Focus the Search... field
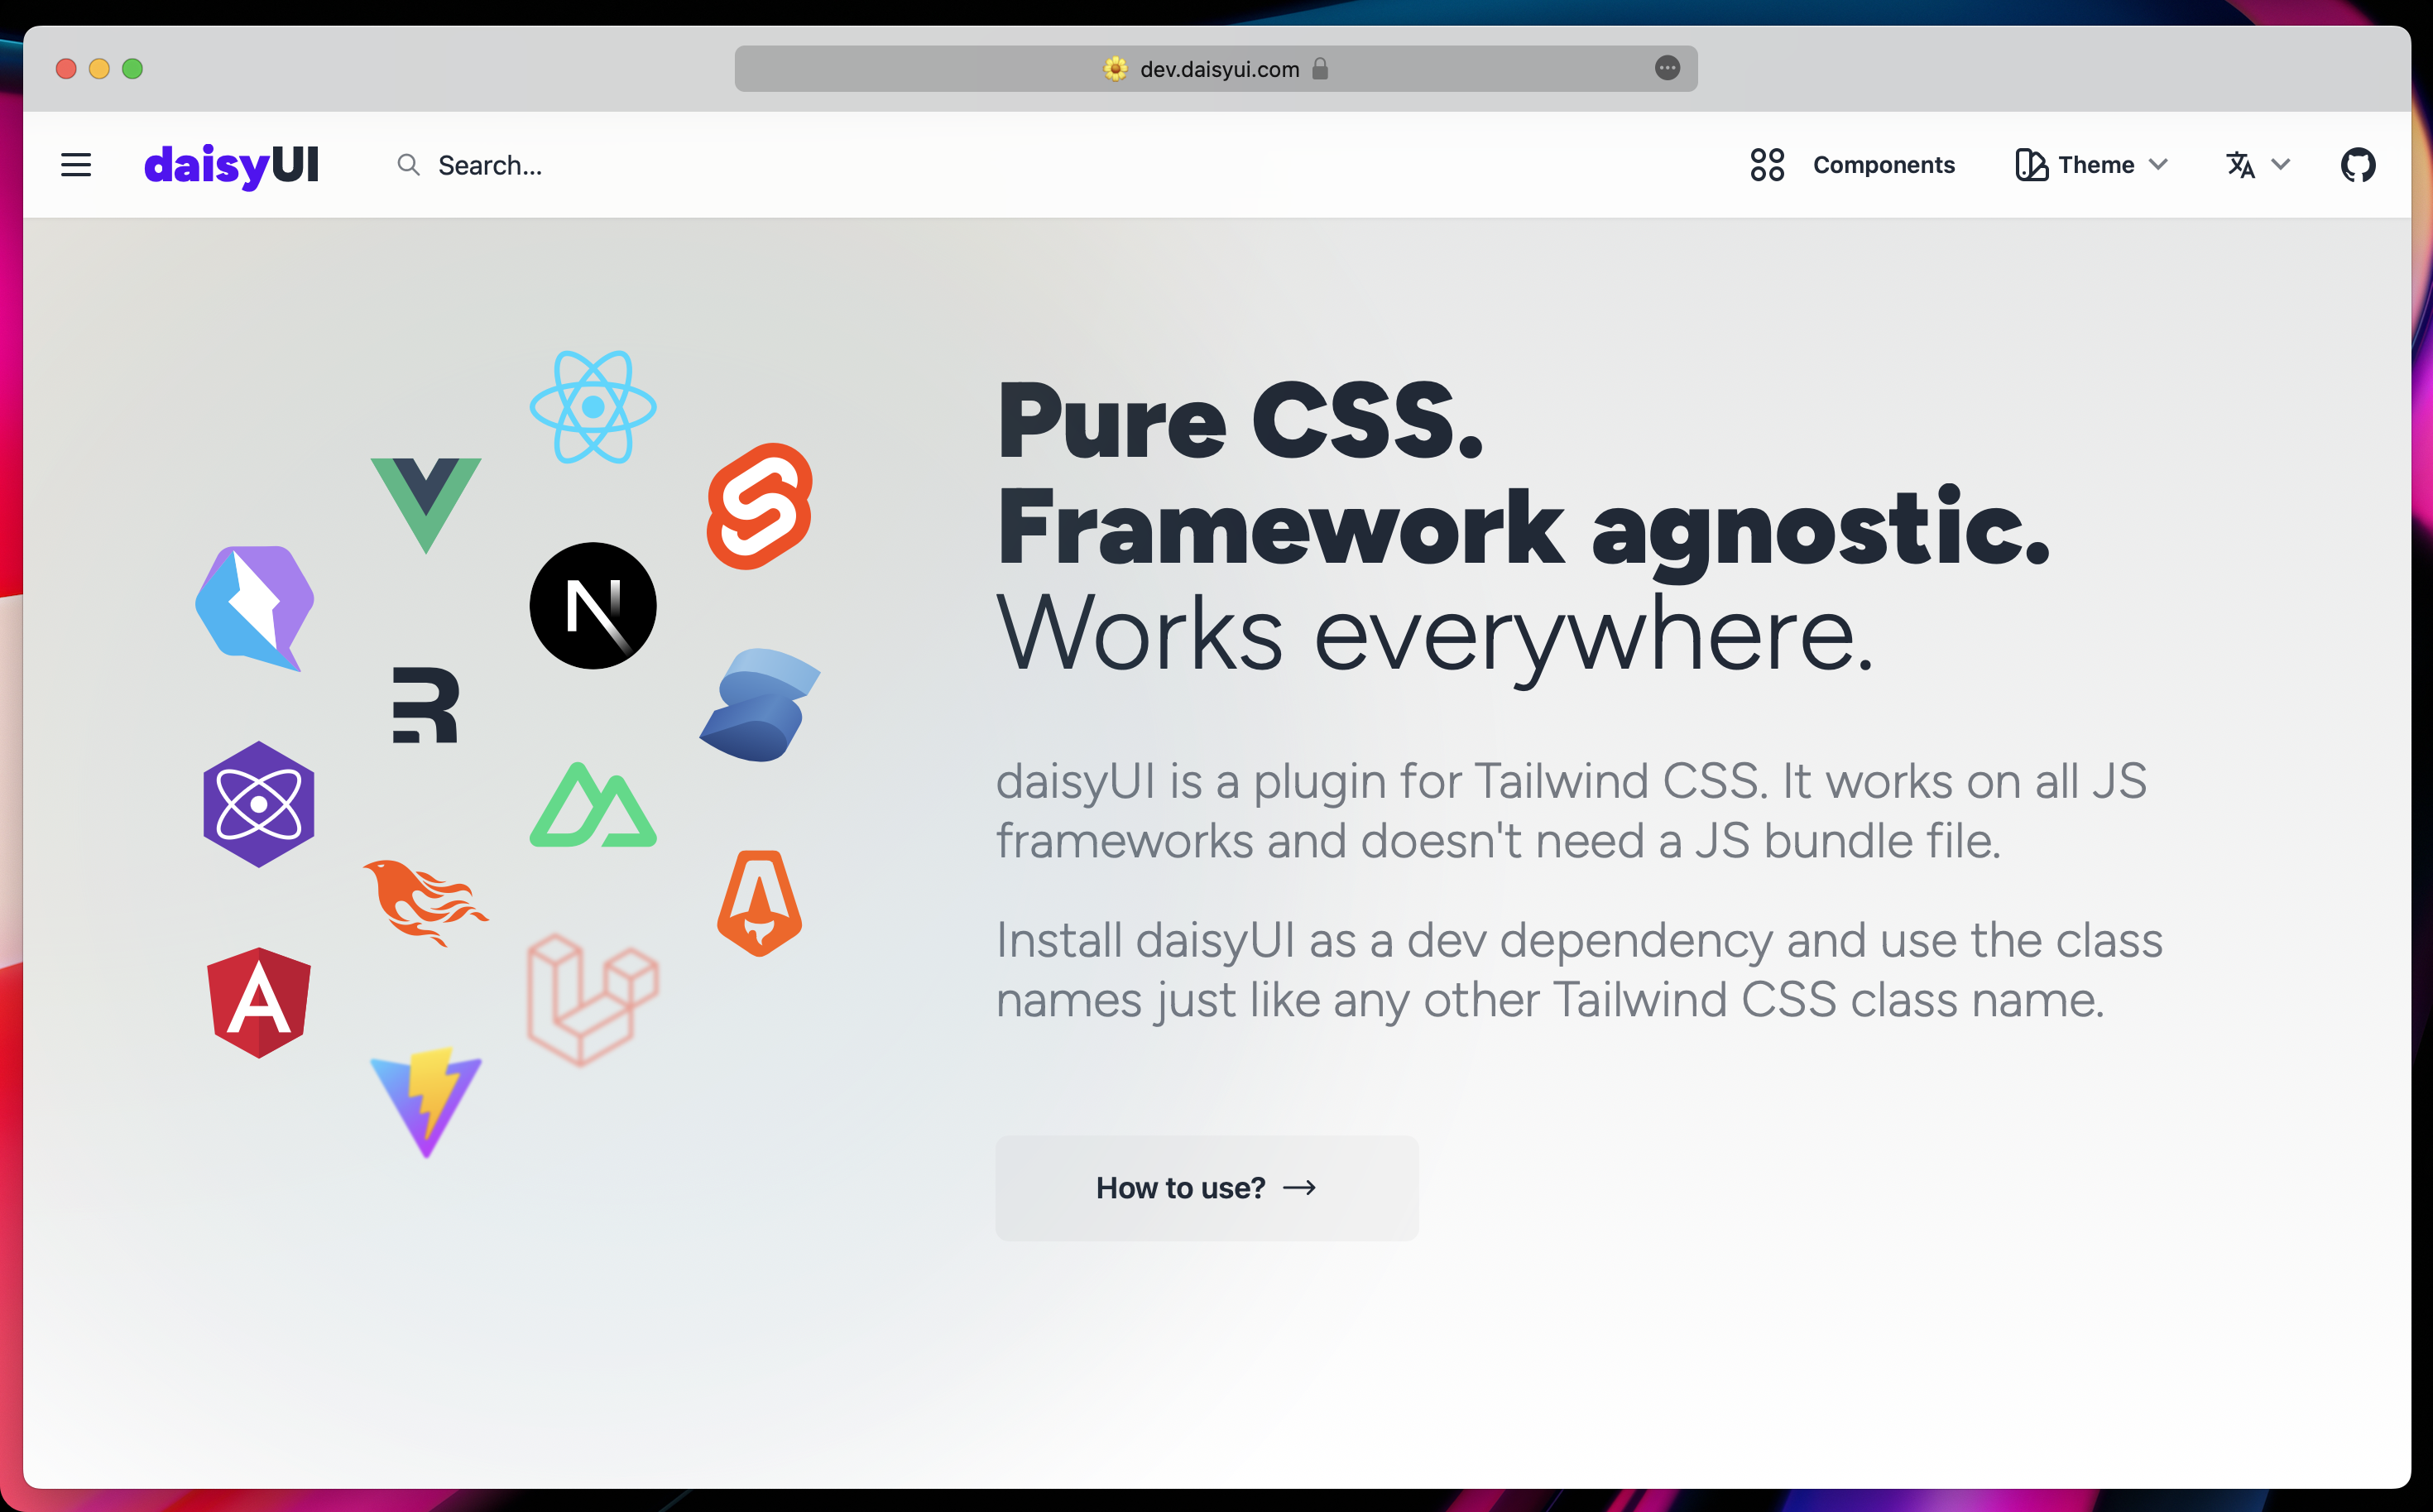The height and width of the screenshot is (1512, 2433). (x=490, y=165)
